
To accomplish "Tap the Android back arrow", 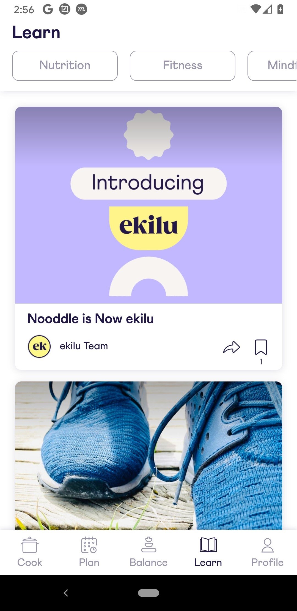I will 66,593.
